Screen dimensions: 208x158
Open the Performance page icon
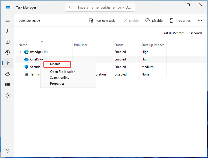8,42
